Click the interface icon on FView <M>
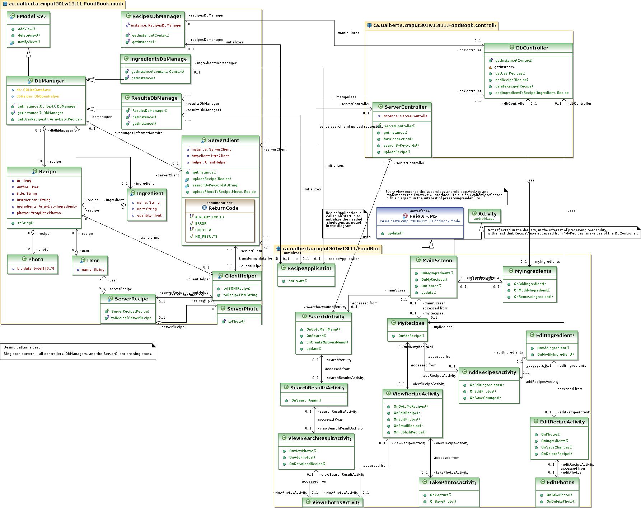This screenshot has width=641, height=508. coord(406,216)
